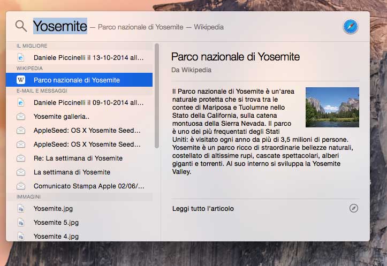Select Yosemite 4.jpg image result
387x266 pixels.
(56, 236)
